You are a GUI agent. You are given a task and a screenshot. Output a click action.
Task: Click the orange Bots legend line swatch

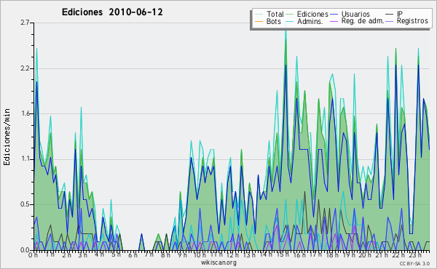(x=259, y=21)
